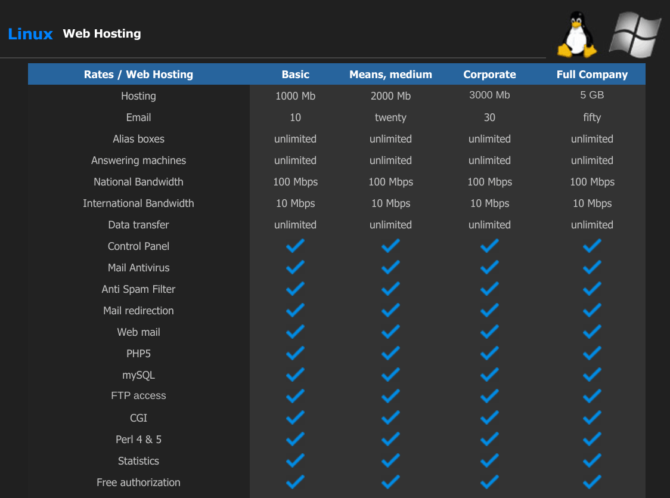Image resolution: width=670 pixels, height=498 pixels.
Task: Click Control Panel checkmark under Basic
Action: pos(295,246)
